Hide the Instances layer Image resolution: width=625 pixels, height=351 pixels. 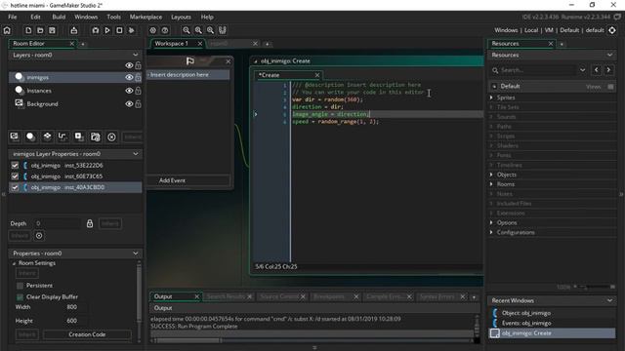click(x=129, y=91)
